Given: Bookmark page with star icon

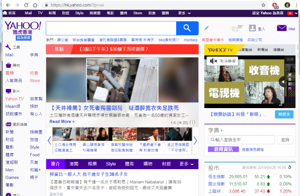Looking at the screenshot, I should coord(263,5).
